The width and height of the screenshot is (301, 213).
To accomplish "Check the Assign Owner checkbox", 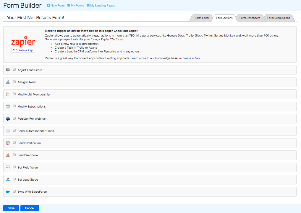I will [14, 82].
